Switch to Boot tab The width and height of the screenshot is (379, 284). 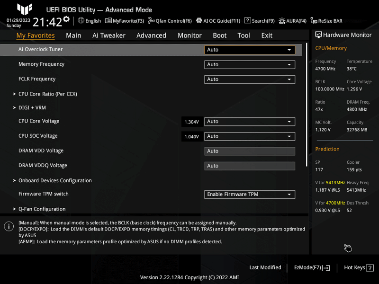[x=219, y=35]
